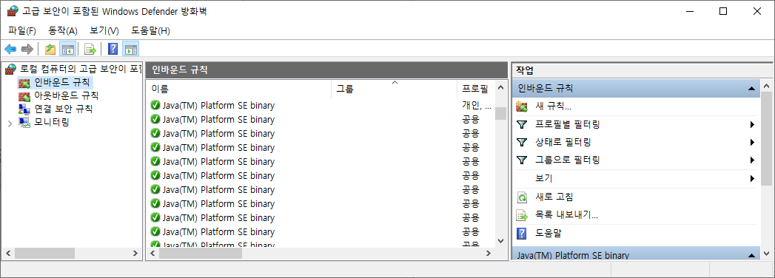Viewport: 775px width, 278px height.
Task: Click the Help toolbar icon
Action: 113,48
